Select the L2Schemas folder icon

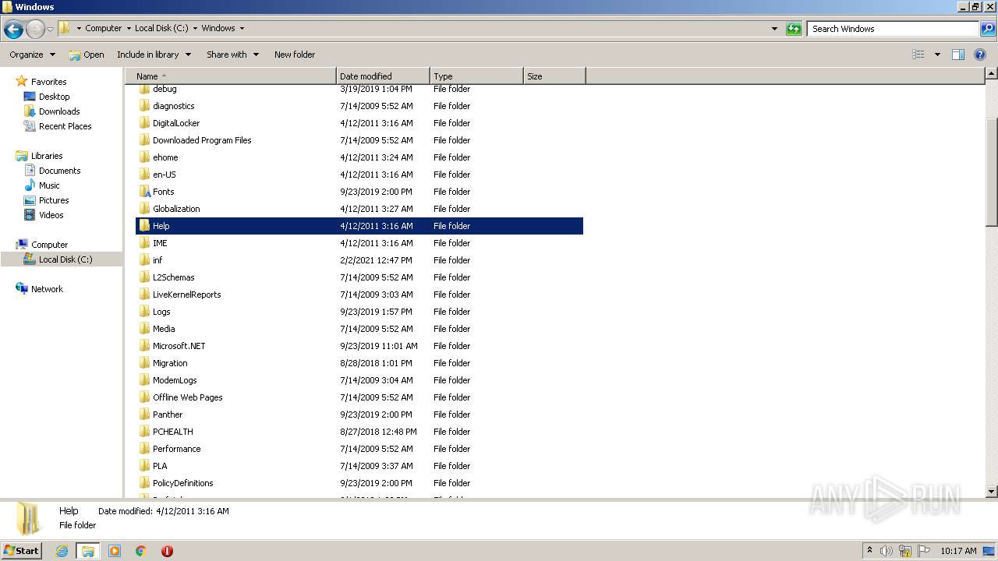144,277
